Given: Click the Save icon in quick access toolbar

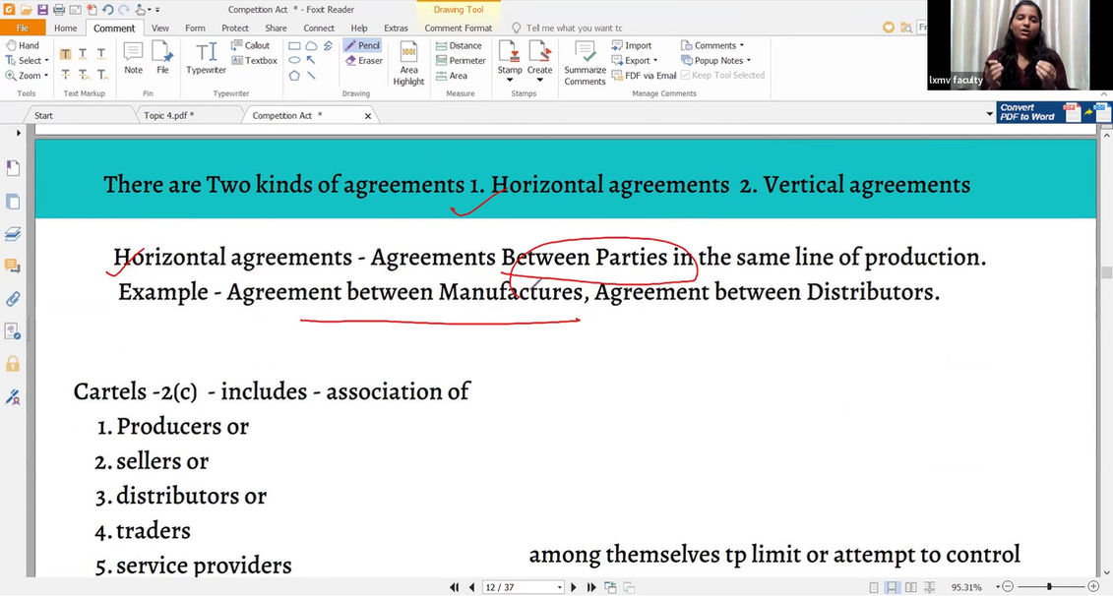Looking at the screenshot, I should 42,9.
